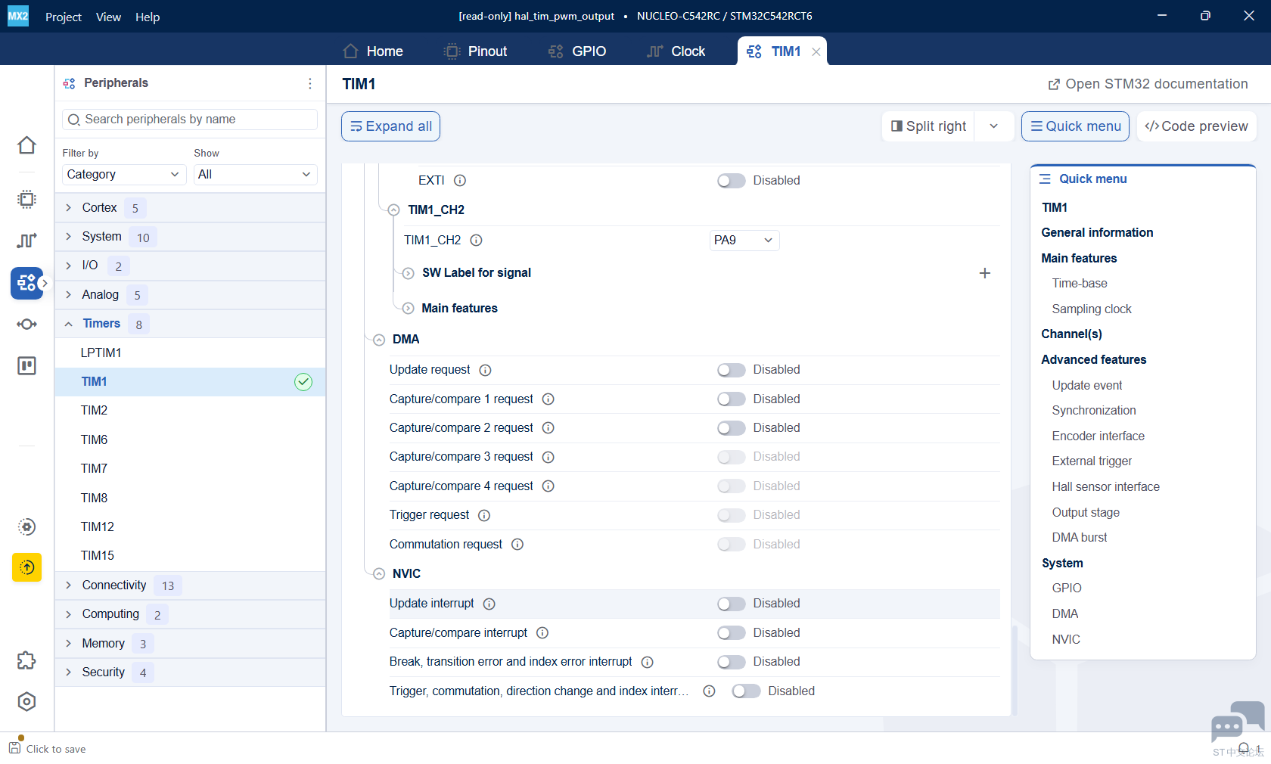The image size is (1271, 764).
Task: Show info for EXTI setting
Action: [460, 181]
